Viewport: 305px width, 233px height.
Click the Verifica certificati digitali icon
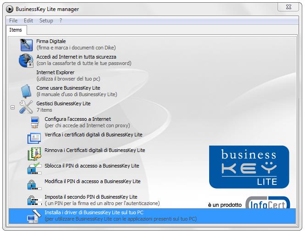(x=34, y=138)
